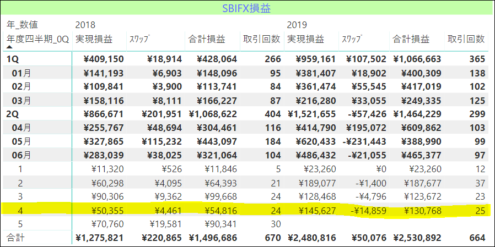Select the 2Q quarter row header
The width and height of the screenshot is (495, 247).
[12, 114]
